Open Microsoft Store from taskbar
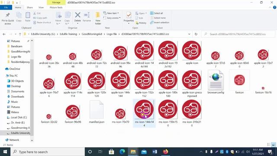 point(111,152)
